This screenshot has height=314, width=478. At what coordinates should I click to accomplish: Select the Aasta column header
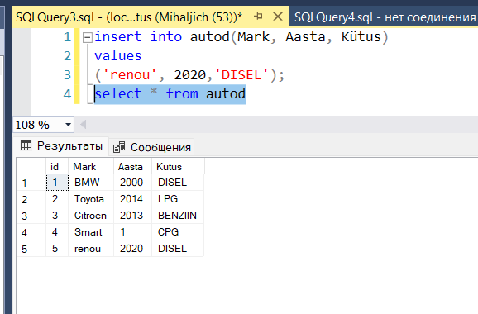tap(132, 167)
